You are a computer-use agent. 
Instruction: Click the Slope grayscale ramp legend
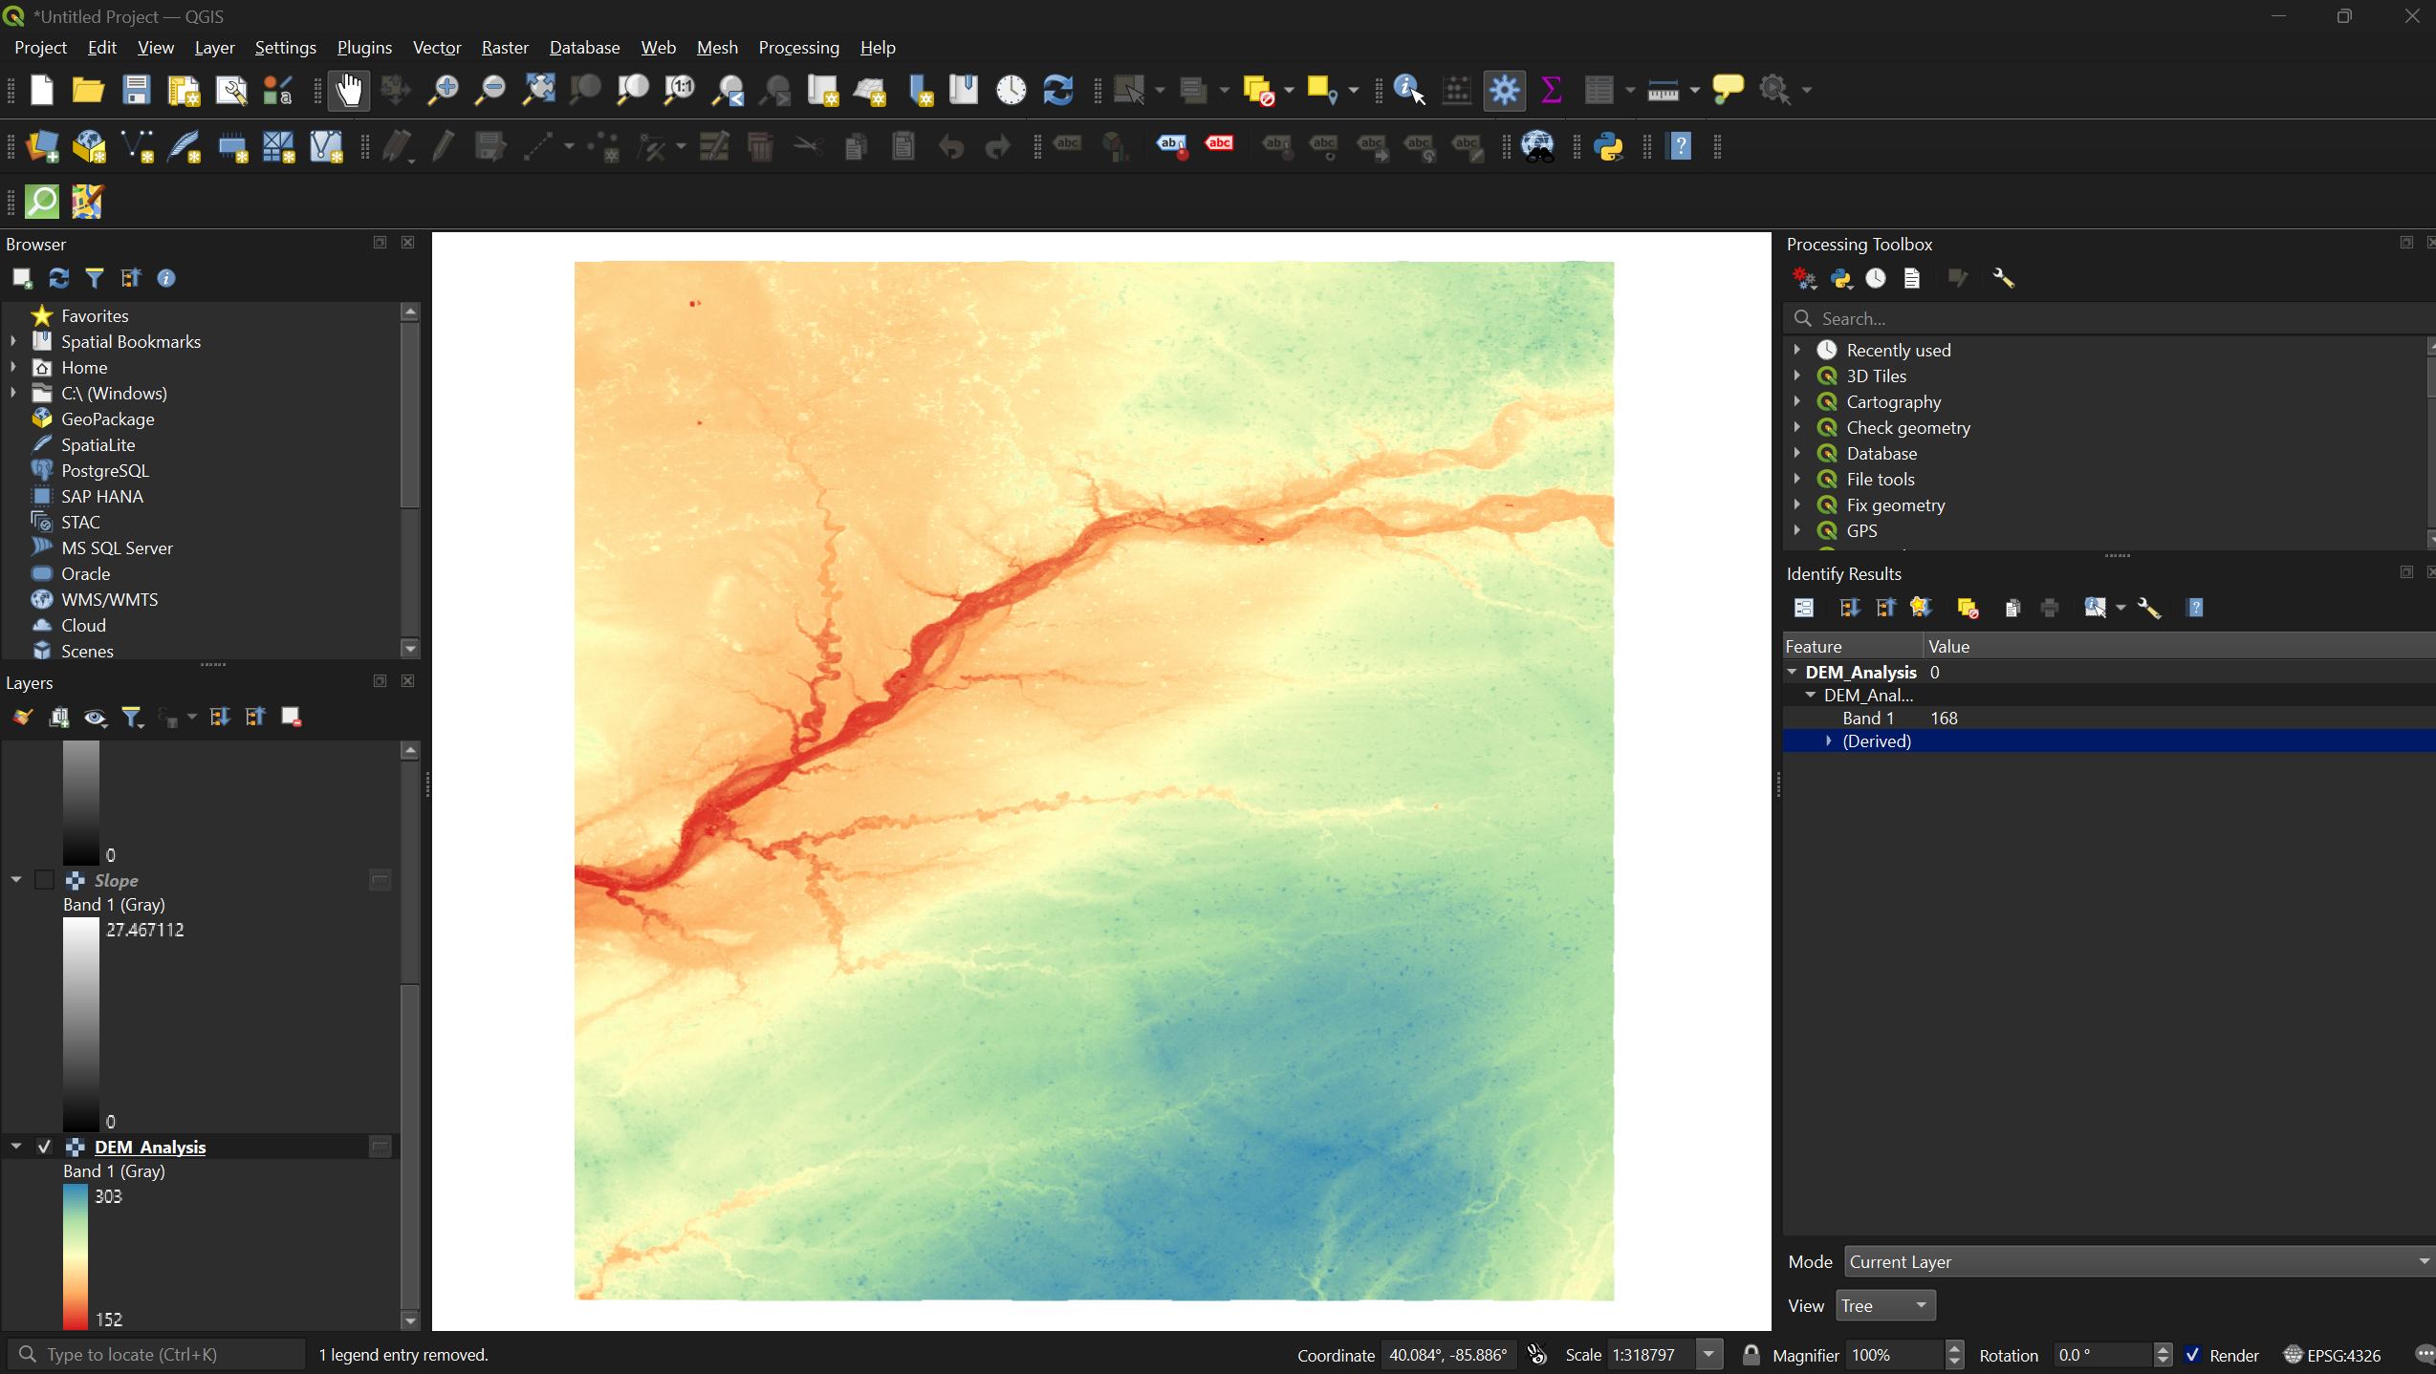click(81, 1023)
